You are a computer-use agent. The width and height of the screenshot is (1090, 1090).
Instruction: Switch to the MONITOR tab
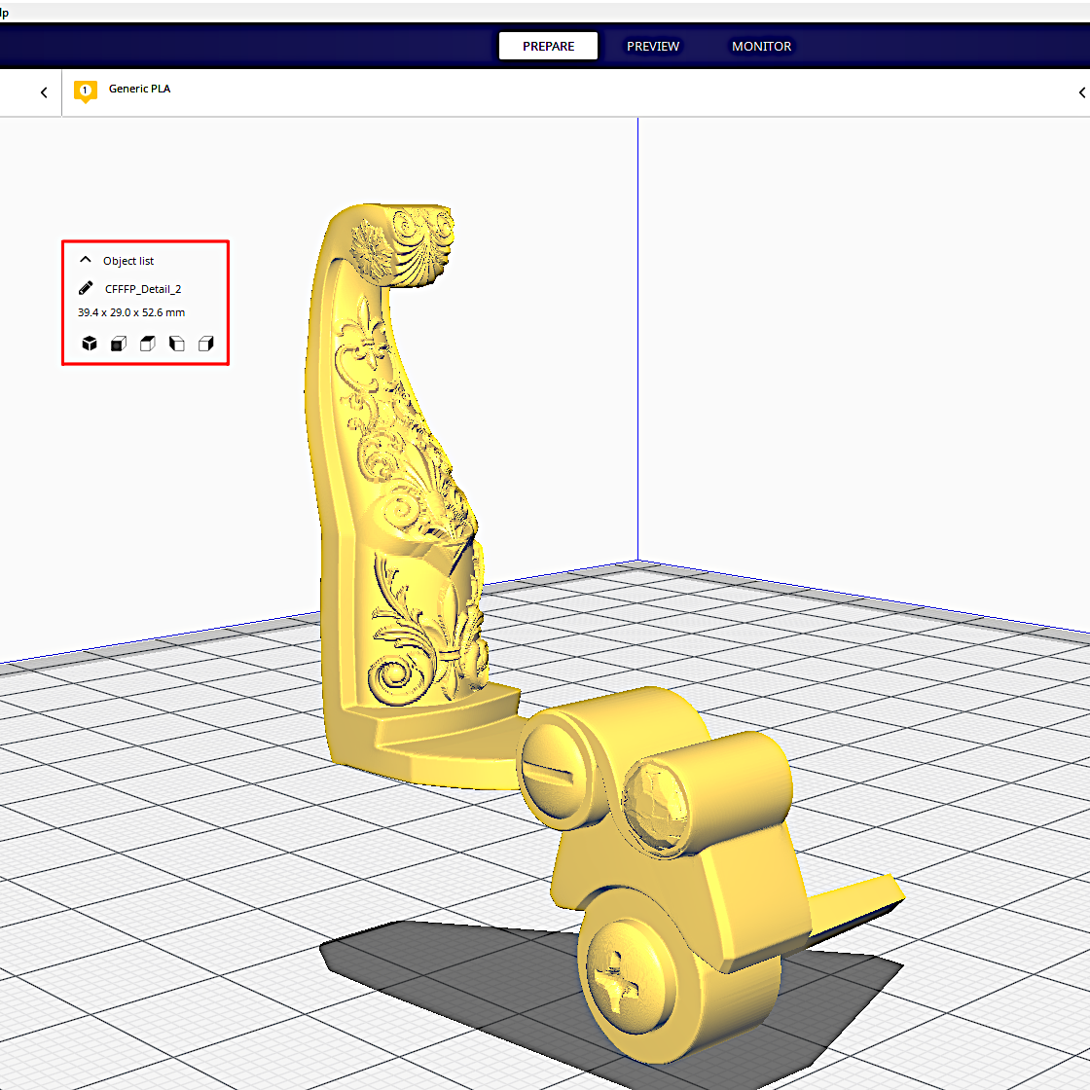pyautogui.click(x=761, y=46)
